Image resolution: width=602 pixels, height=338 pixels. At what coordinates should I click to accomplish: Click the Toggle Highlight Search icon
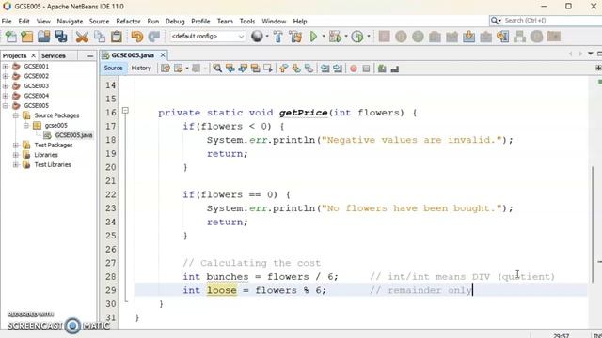[255, 69]
